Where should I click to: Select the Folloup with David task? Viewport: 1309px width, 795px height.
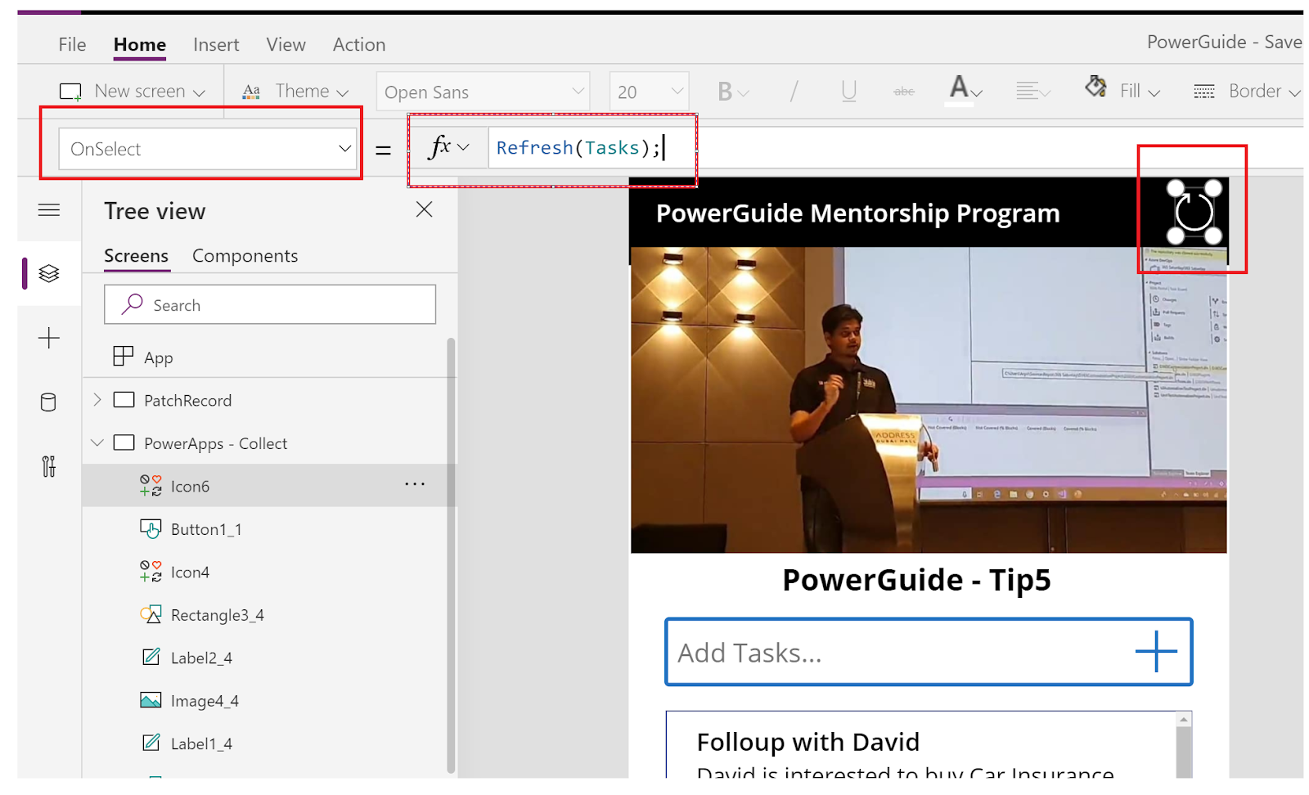pyautogui.click(x=808, y=742)
